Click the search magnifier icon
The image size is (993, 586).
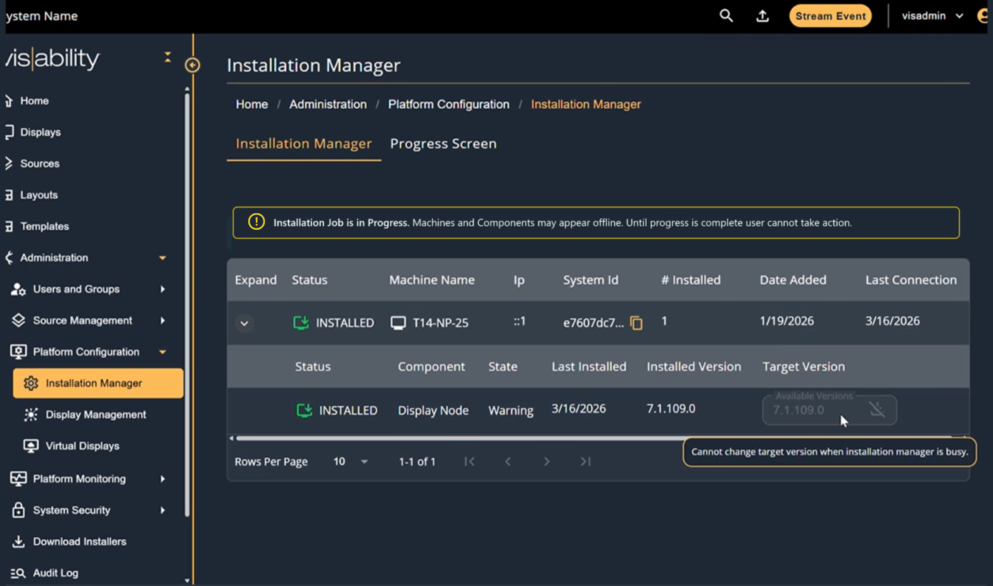click(x=726, y=16)
